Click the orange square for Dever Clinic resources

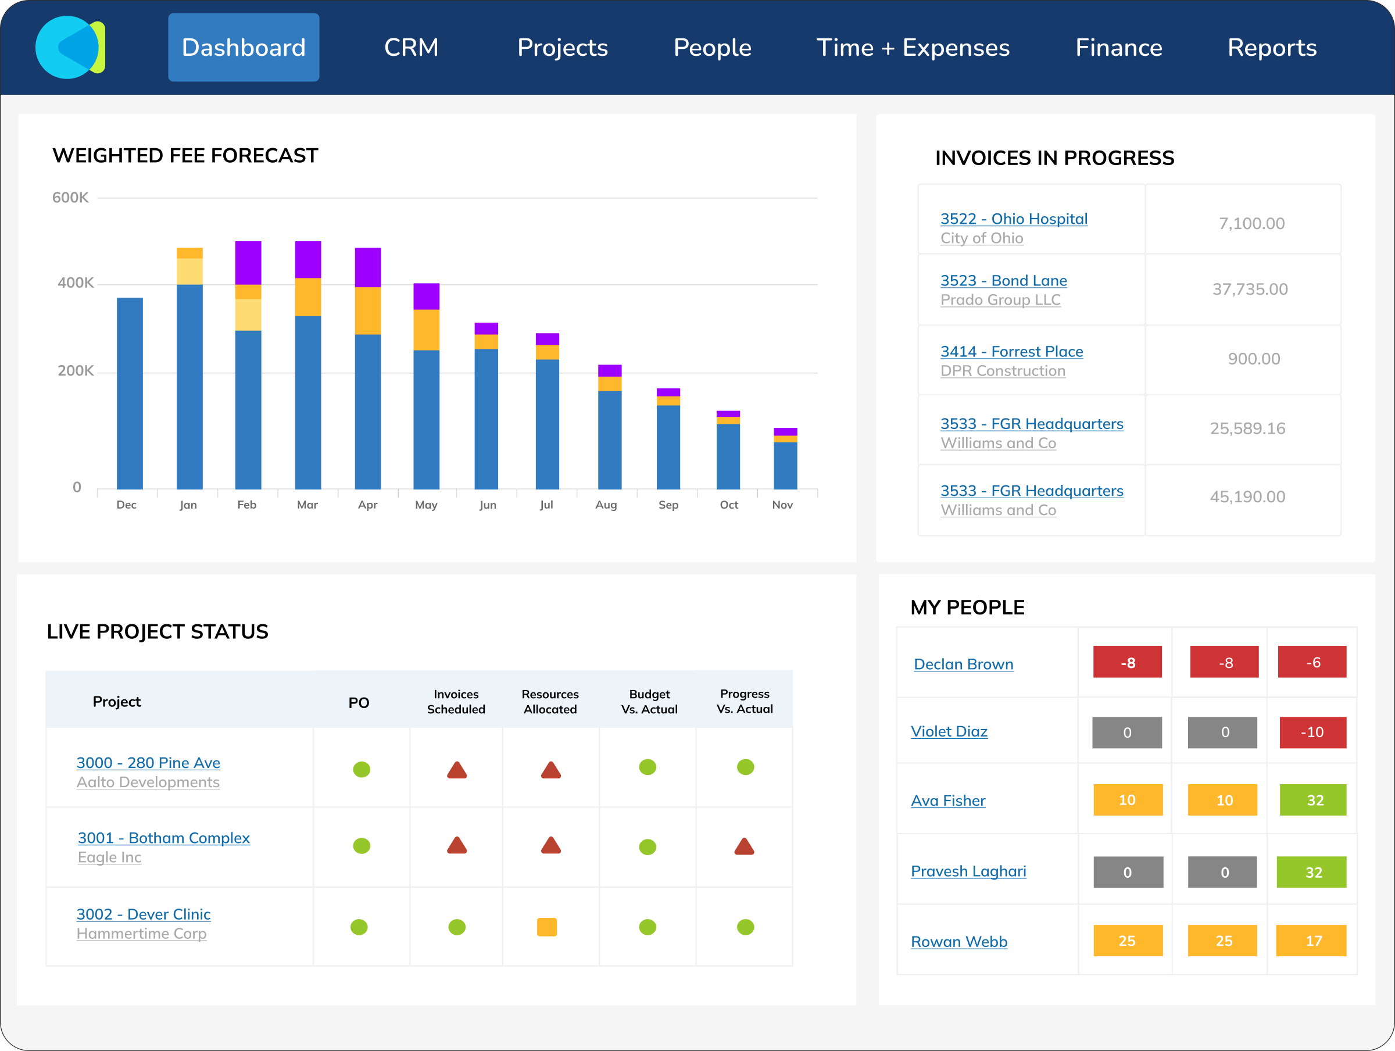click(547, 927)
